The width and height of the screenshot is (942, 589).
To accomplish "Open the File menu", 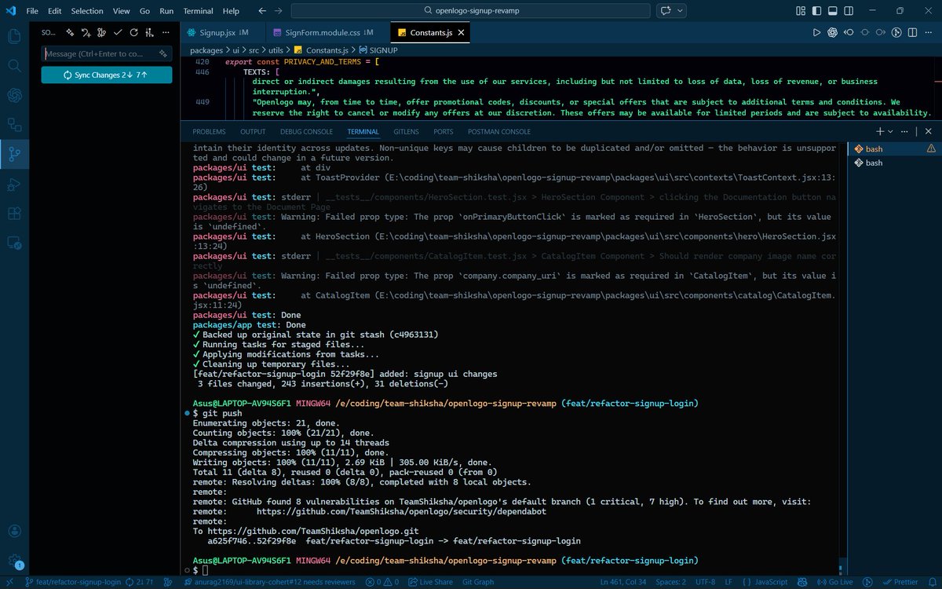I will pos(32,11).
